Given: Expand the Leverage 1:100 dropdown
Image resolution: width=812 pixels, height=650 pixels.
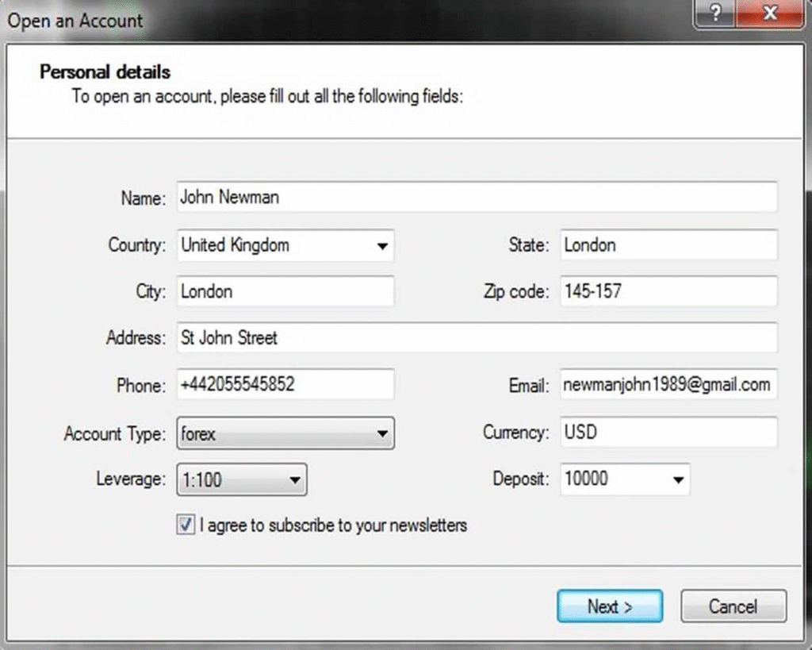Looking at the screenshot, I should pos(241,480).
